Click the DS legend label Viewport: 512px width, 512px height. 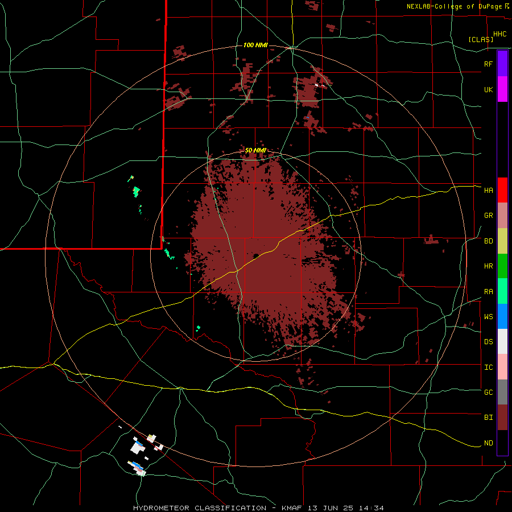click(x=488, y=342)
